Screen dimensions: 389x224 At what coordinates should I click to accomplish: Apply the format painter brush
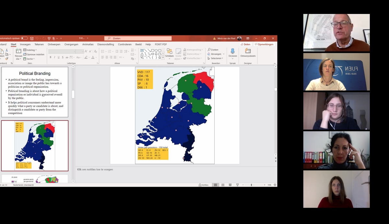coord(7,59)
